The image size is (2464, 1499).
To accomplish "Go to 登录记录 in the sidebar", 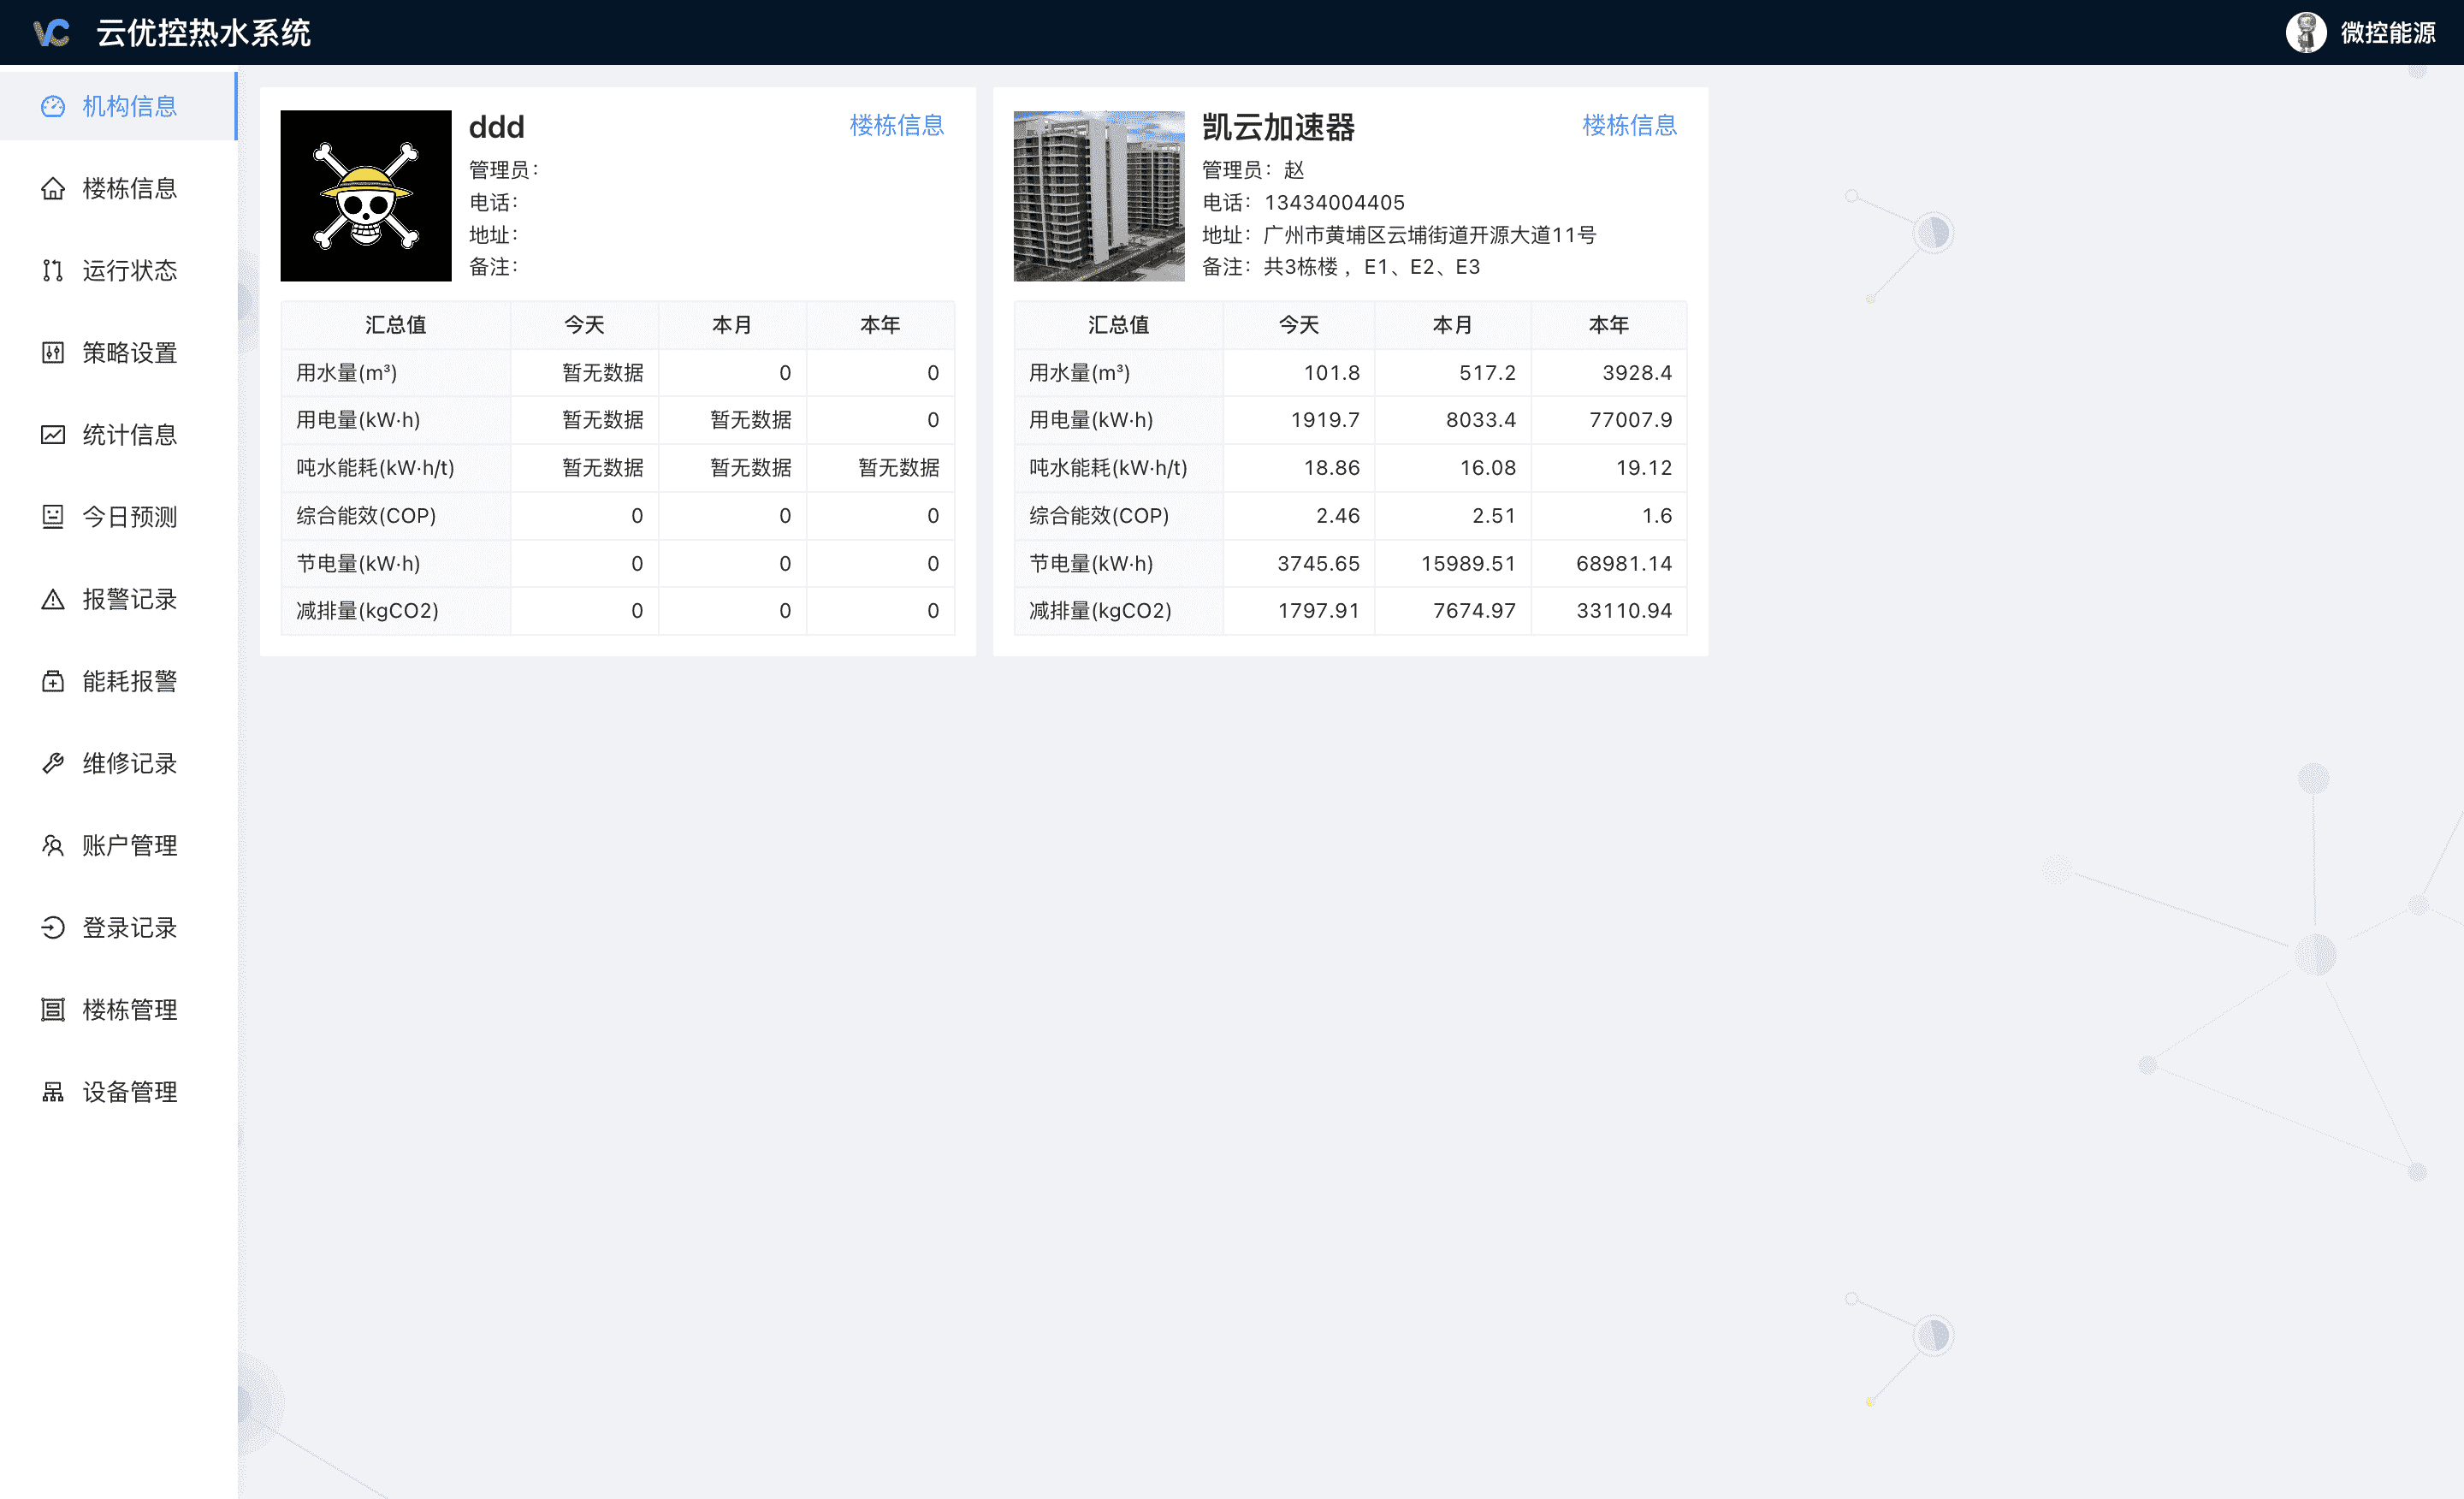I will tap(129, 927).
